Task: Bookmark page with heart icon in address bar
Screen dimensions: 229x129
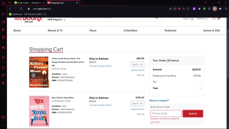Action: [188, 9]
